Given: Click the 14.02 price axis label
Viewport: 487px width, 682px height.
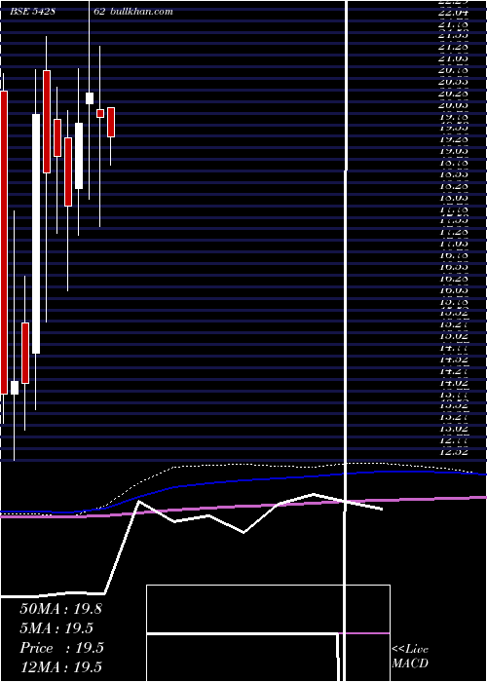Looking at the screenshot, I should tap(454, 383).
